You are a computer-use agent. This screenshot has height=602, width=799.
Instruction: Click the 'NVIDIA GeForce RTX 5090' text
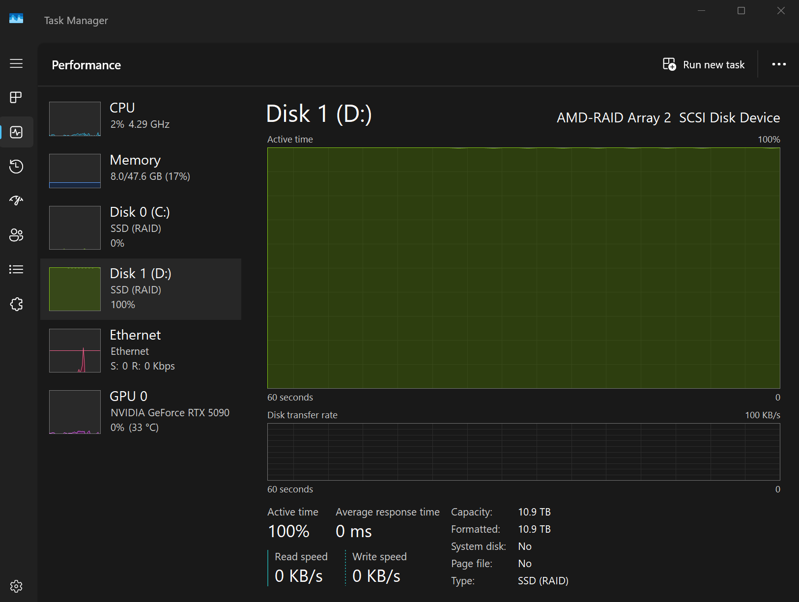pyautogui.click(x=170, y=413)
